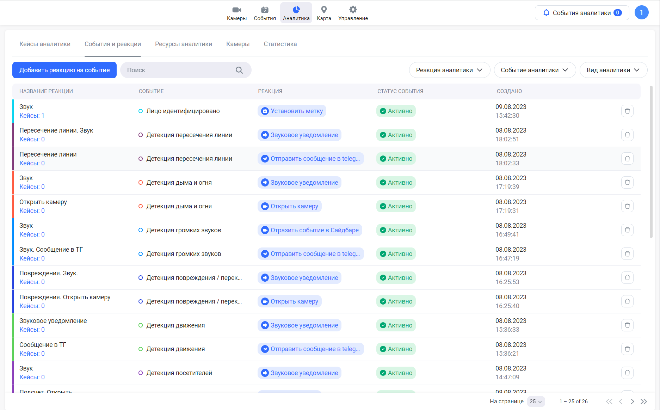Click the vertical scrollbar of the table
This screenshot has width=660, height=410.
point(651,162)
